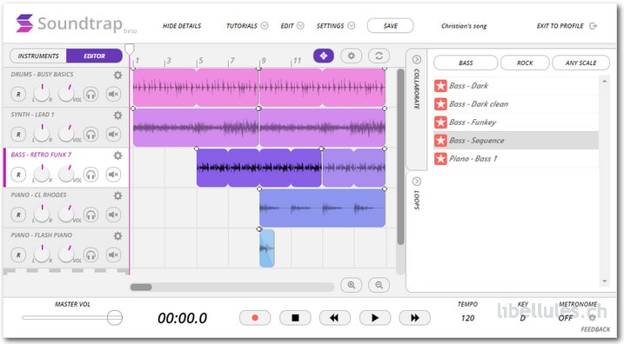Rewind with the rewind button
Screen dimensions: 624x344
coord(335,318)
